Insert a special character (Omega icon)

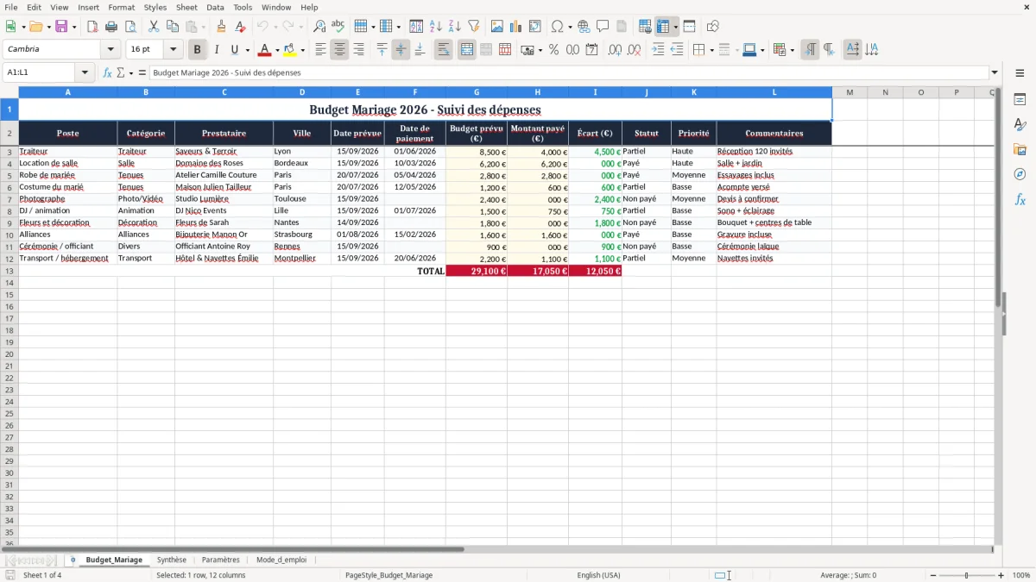[x=558, y=27]
